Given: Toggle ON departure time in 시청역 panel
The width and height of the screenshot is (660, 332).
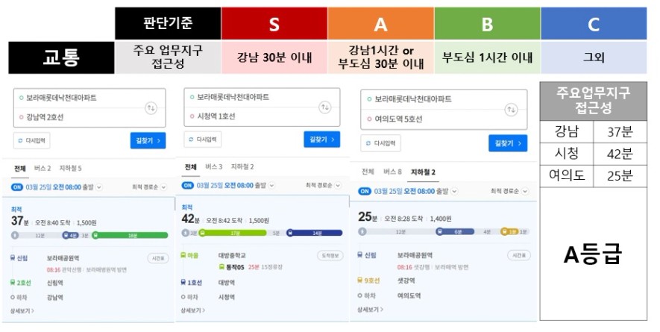Looking at the screenshot, I should pyautogui.click(x=188, y=185).
